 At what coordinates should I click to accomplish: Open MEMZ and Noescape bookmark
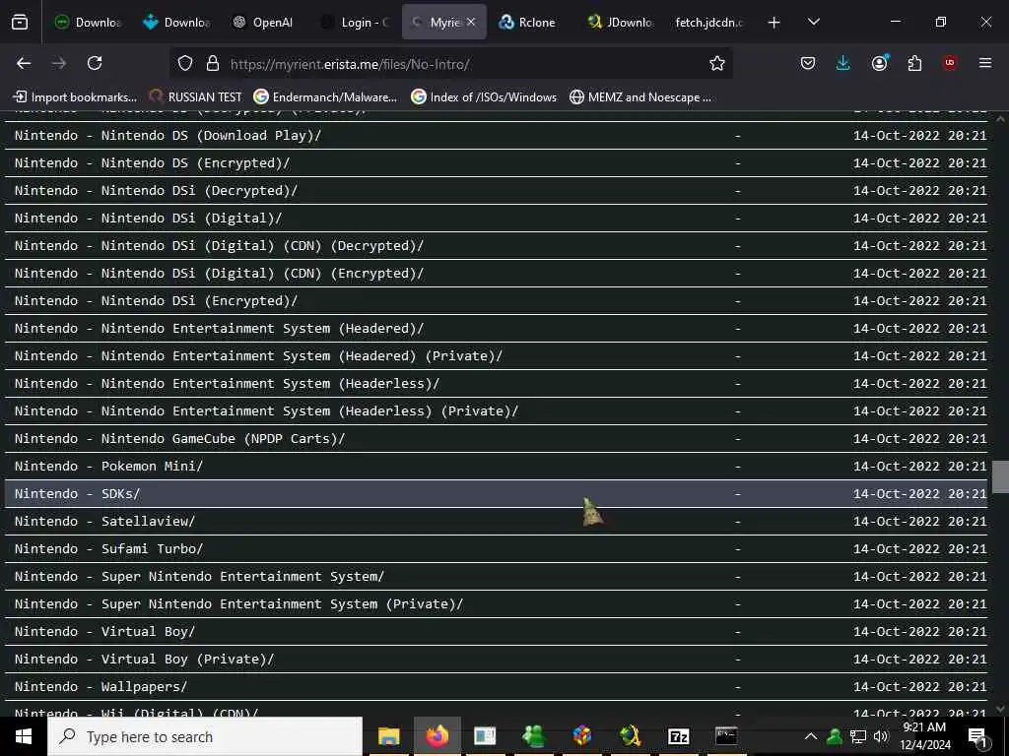tap(640, 97)
